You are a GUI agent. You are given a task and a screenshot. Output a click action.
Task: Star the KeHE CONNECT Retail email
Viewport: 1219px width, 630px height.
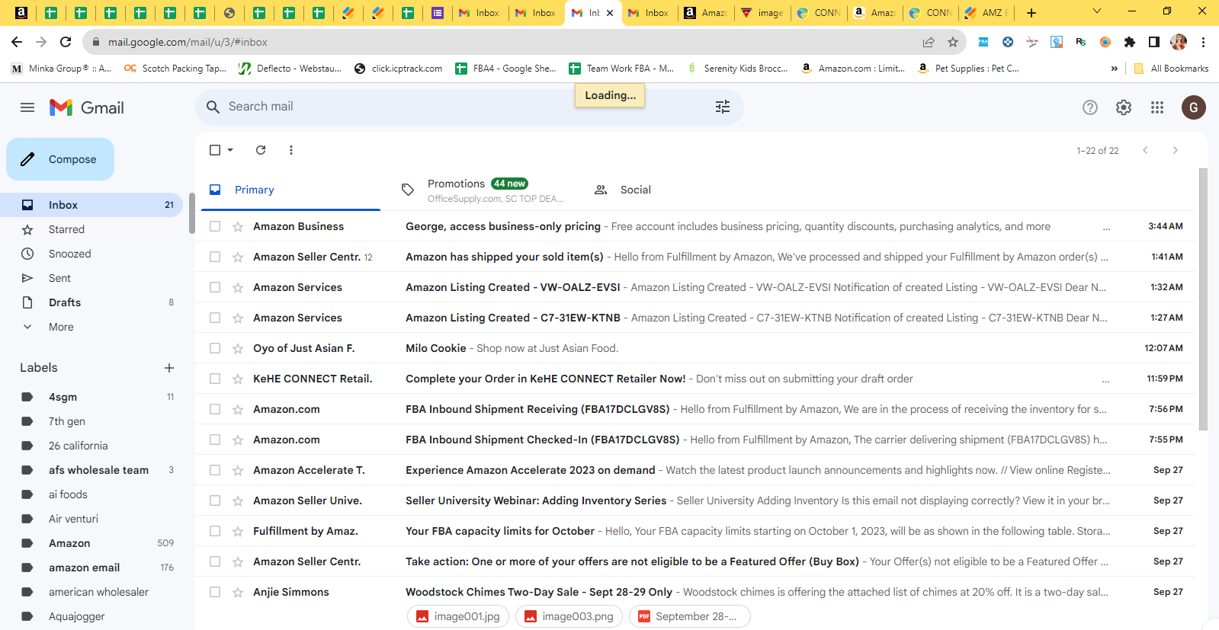(238, 379)
